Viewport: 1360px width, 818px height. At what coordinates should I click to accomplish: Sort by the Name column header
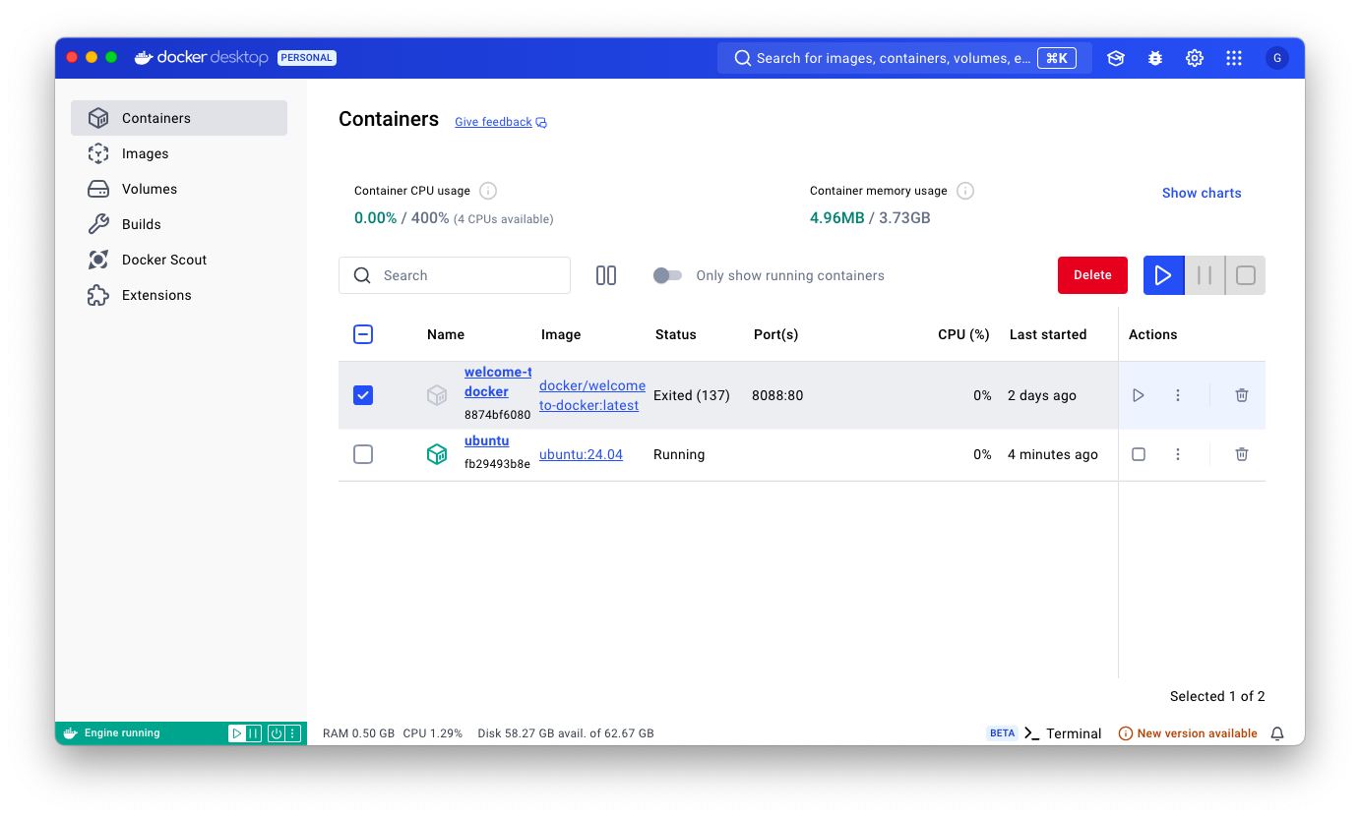click(446, 334)
